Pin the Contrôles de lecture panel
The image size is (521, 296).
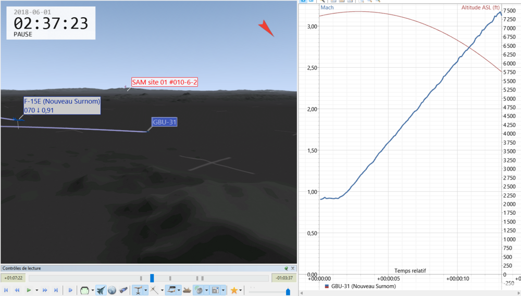tap(286, 268)
